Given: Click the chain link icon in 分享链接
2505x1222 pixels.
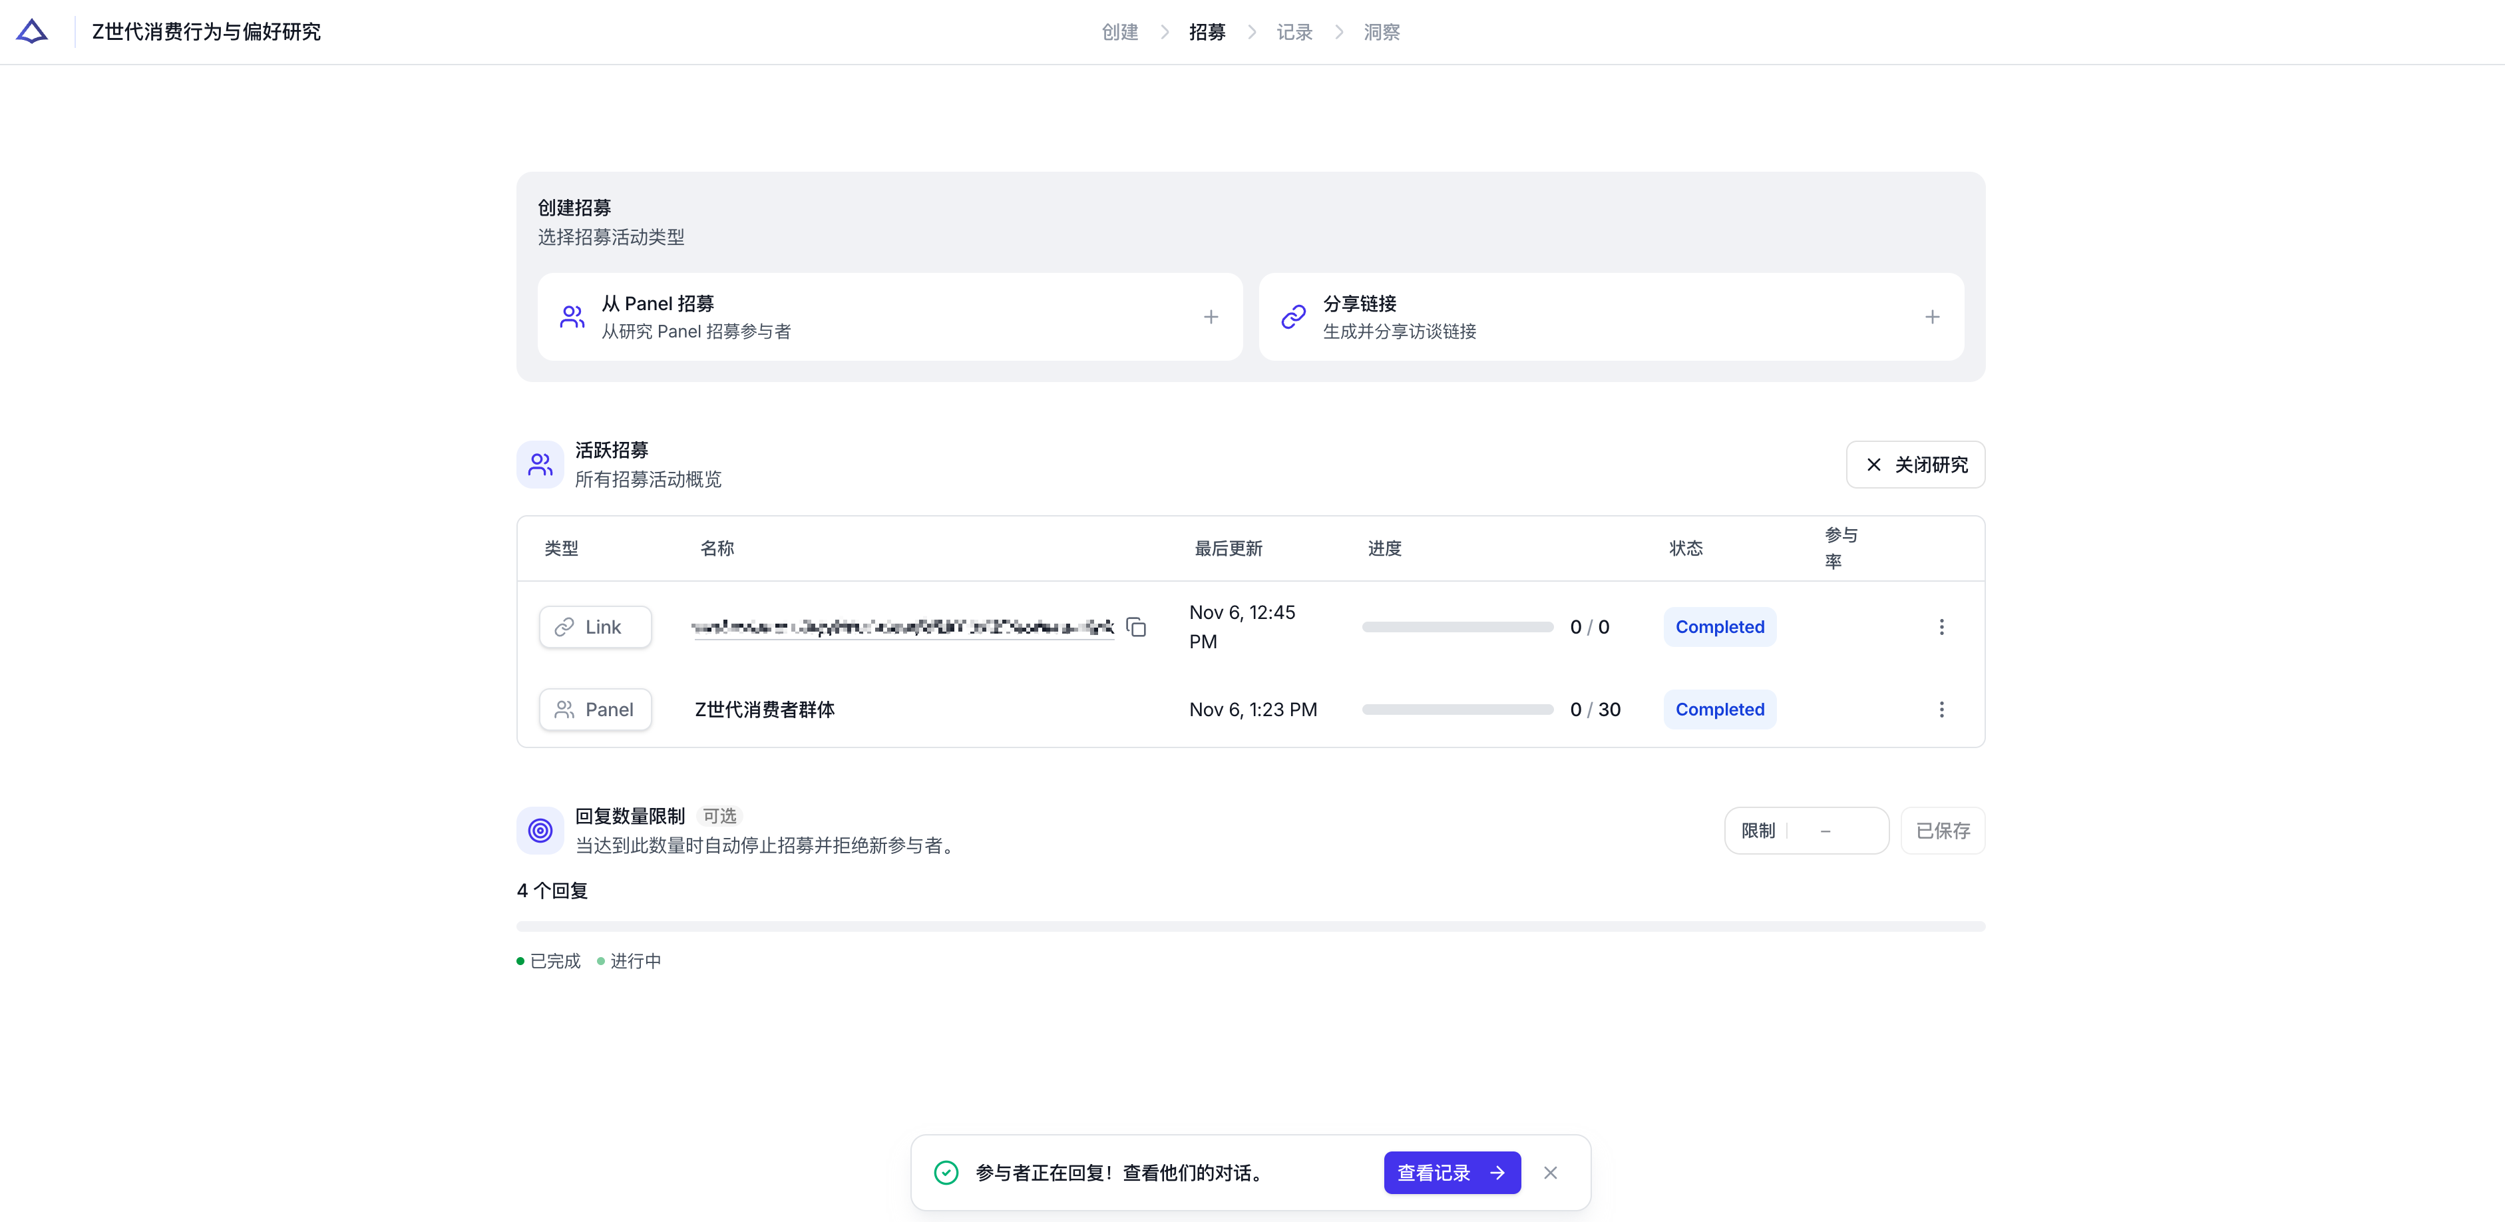Looking at the screenshot, I should pyautogui.click(x=1293, y=317).
